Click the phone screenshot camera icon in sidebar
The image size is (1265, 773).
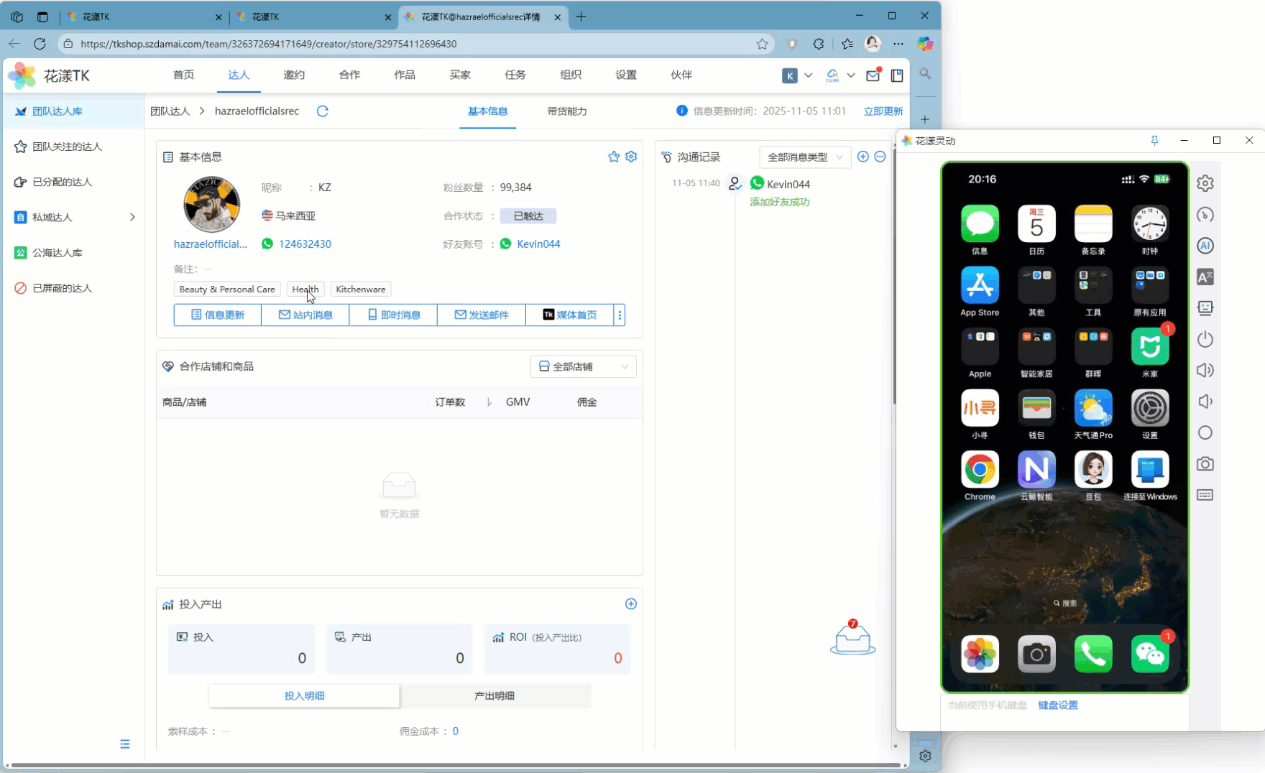[x=1205, y=464]
